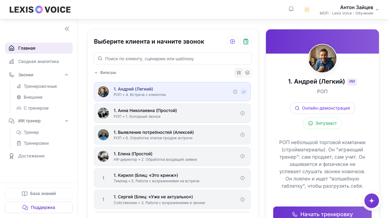Toggle light theme sun icon

307,10
